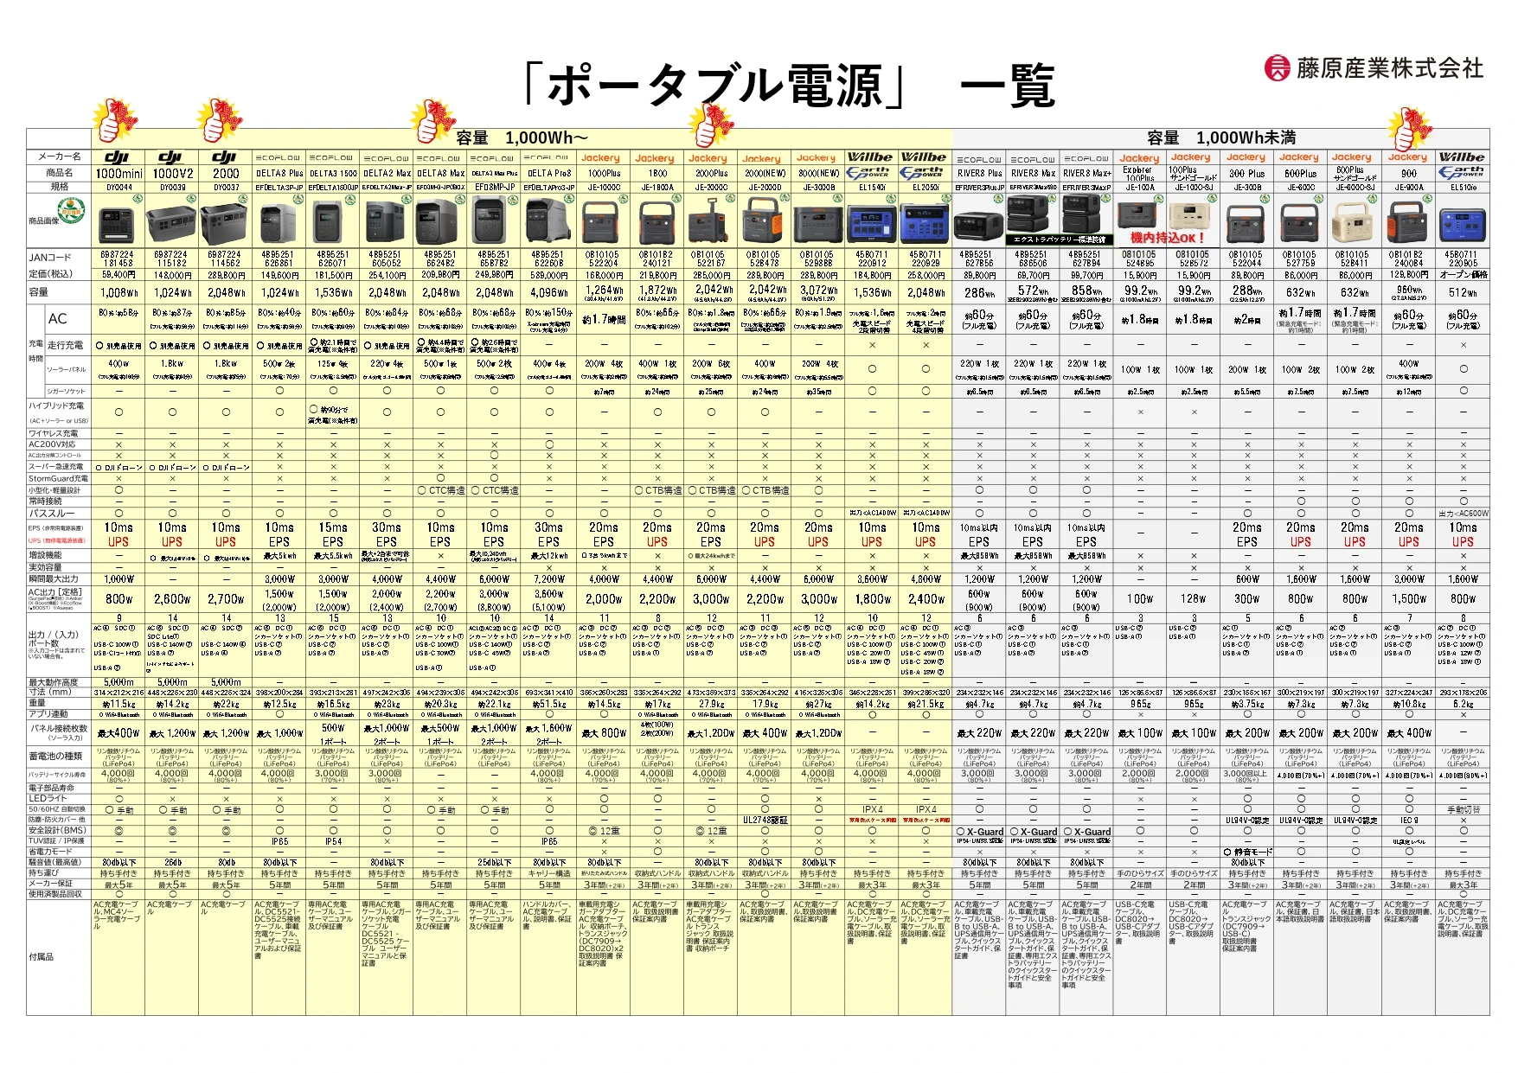
Task: Select the blue Willbe EL1540i product image
Action: [872, 224]
